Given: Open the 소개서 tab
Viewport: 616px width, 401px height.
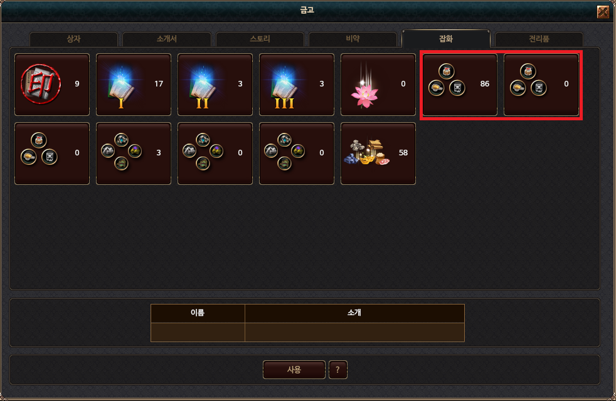Looking at the screenshot, I should (x=167, y=39).
